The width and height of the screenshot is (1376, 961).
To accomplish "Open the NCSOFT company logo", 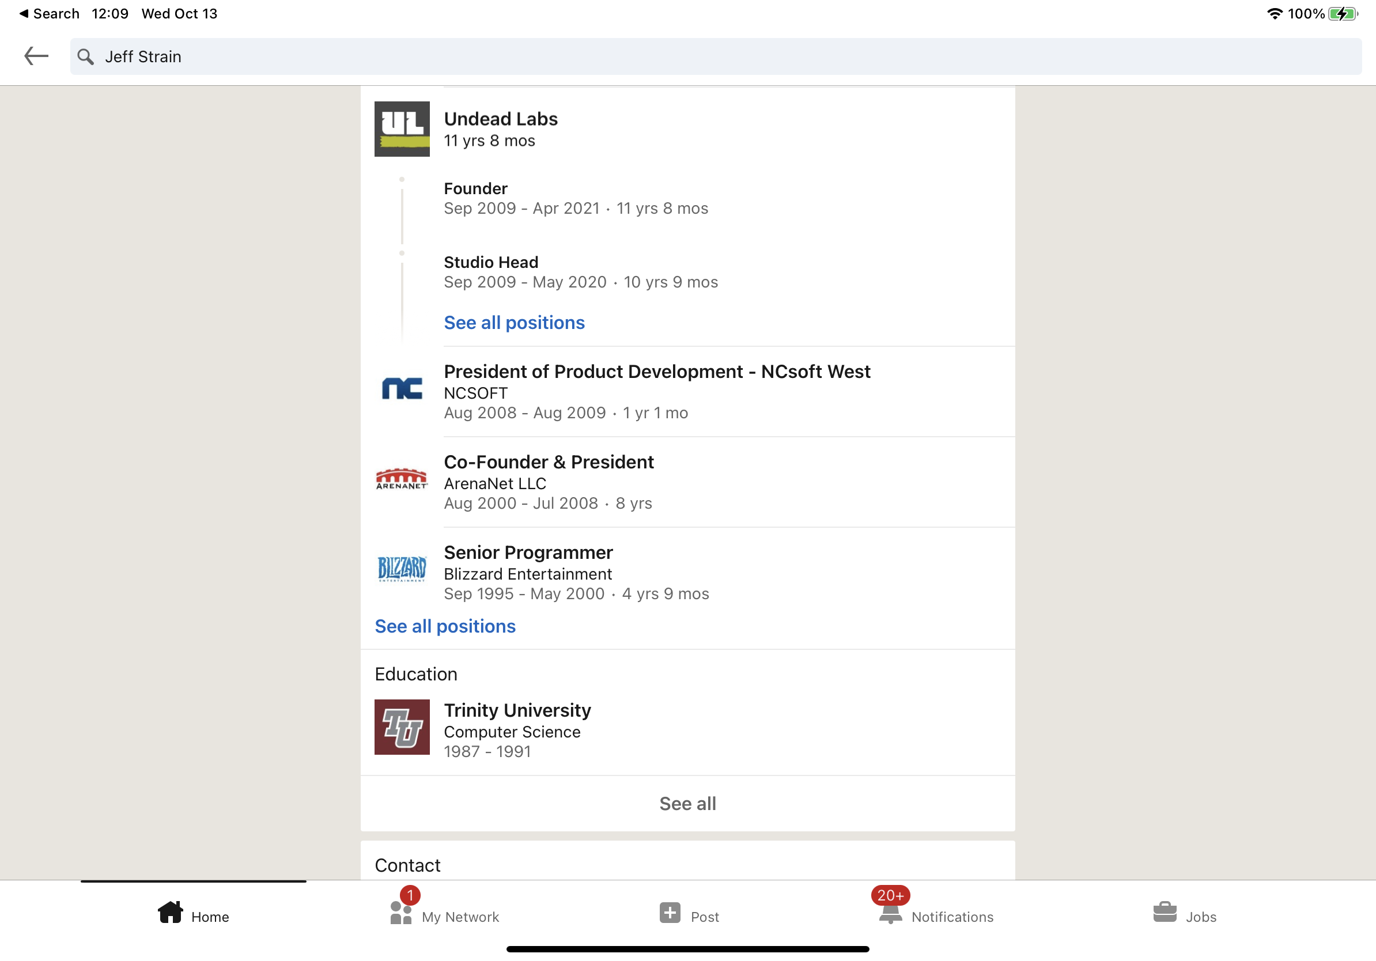I will (x=402, y=388).
